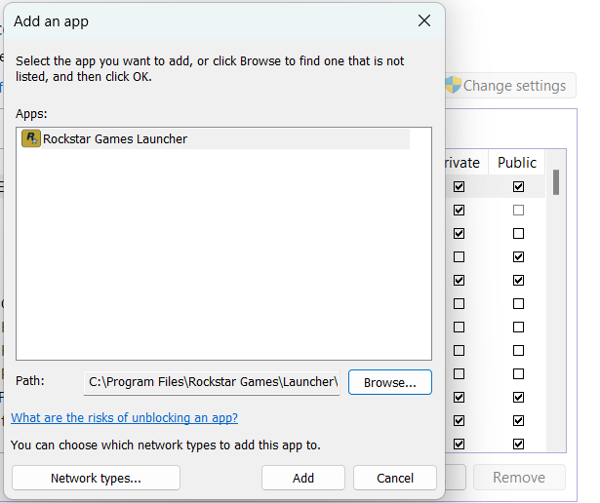Open 'What are the risks of unblocking an app?'
The image size is (600, 503).
point(124,418)
